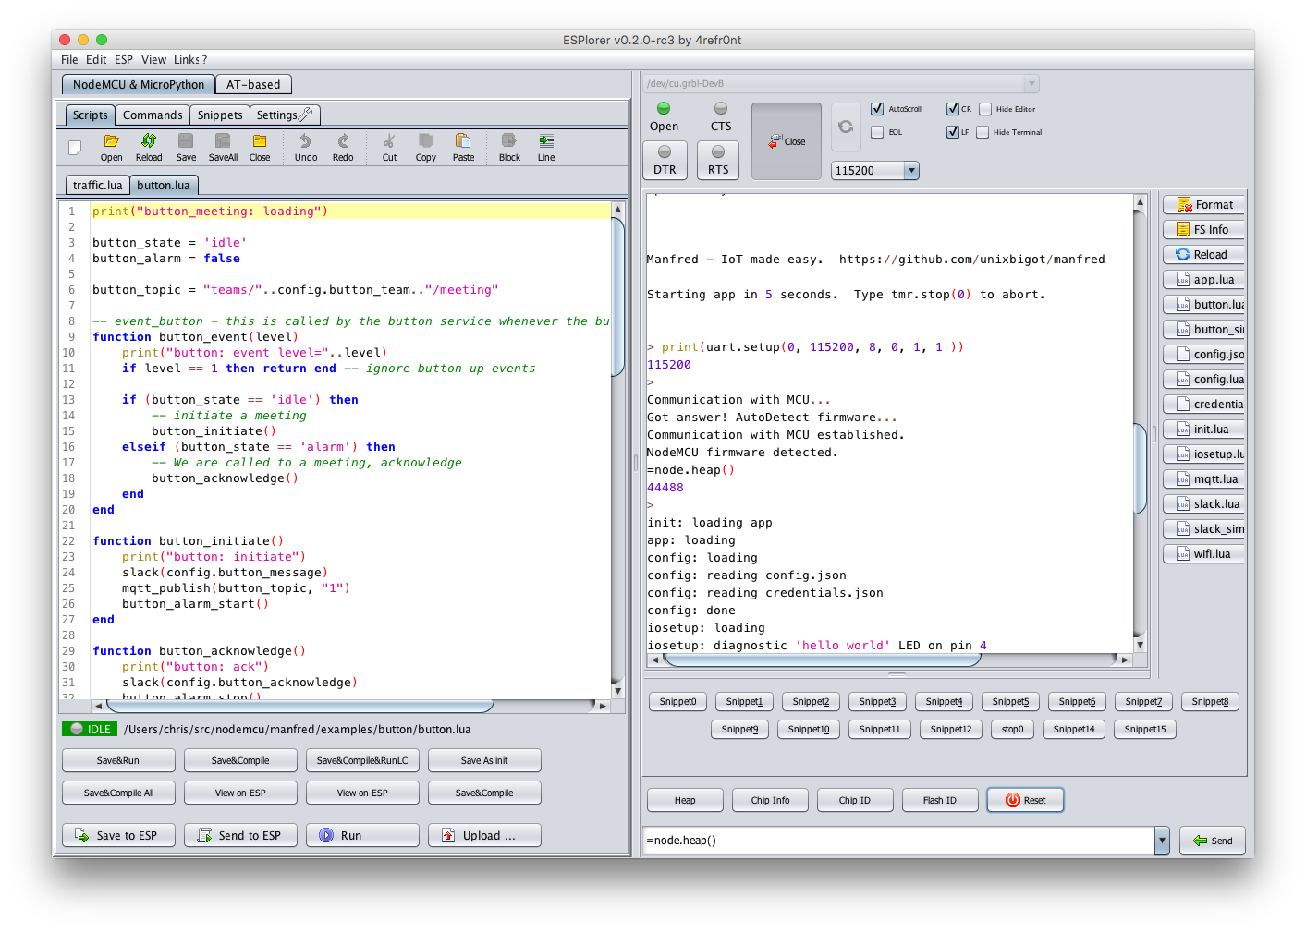Open slack.lua from ESP file list

[1204, 503]
